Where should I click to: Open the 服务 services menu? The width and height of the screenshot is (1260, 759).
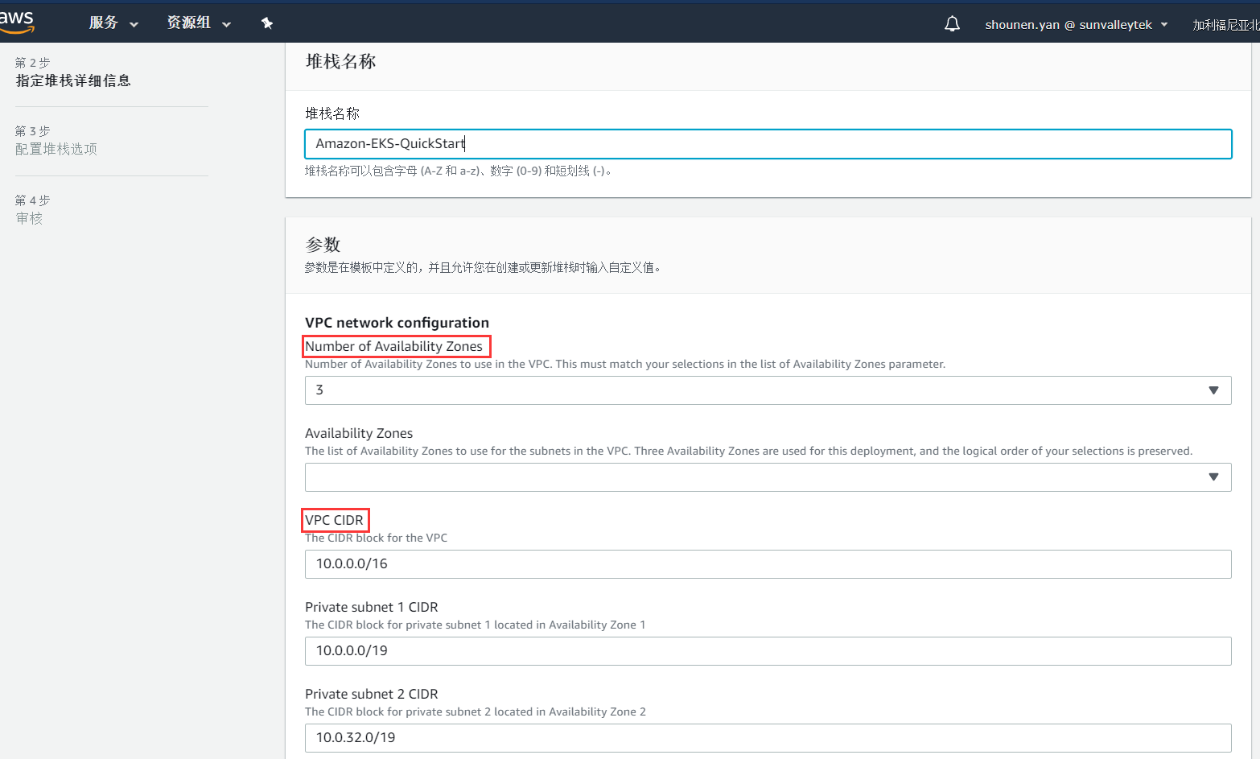[113, 23]
